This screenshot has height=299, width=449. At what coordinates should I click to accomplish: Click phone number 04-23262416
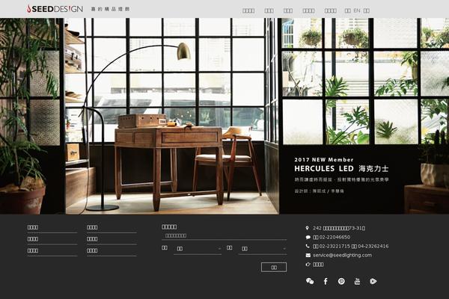pyautogui.click(x=373, y=246)
